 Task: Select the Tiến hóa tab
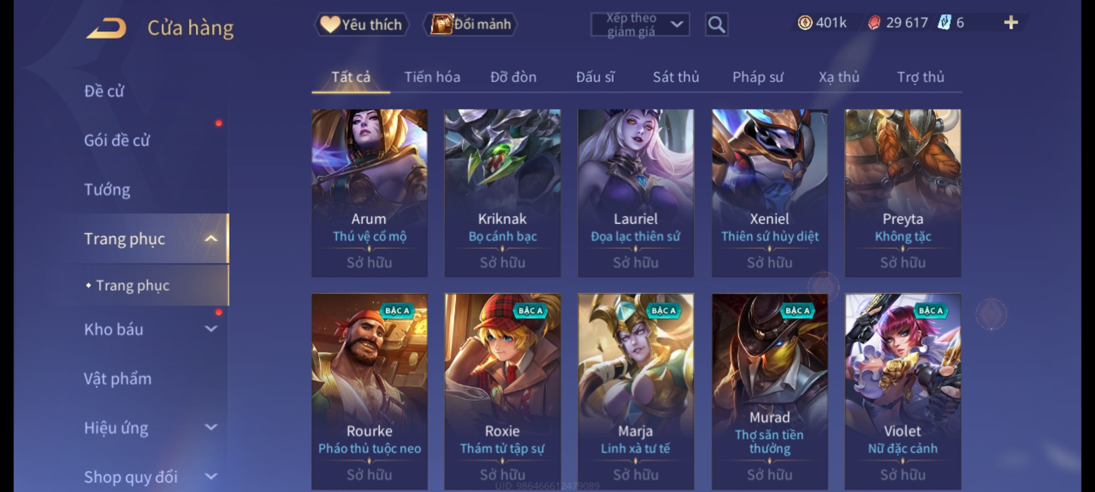click(432, 77)
